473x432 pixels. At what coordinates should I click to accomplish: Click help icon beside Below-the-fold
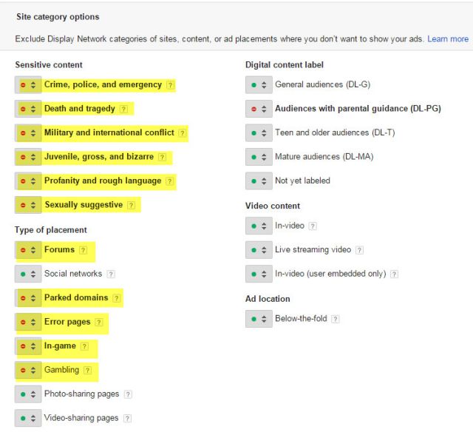coord(336,319)
